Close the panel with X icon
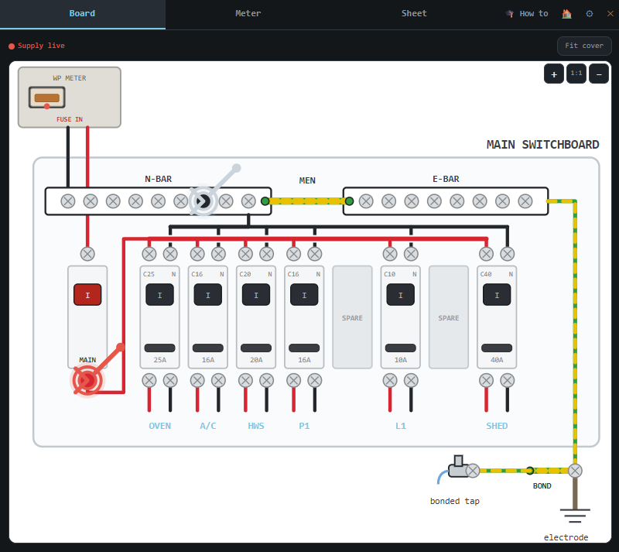The width and height of the screenshot is (619, 552). coord(610,13)
